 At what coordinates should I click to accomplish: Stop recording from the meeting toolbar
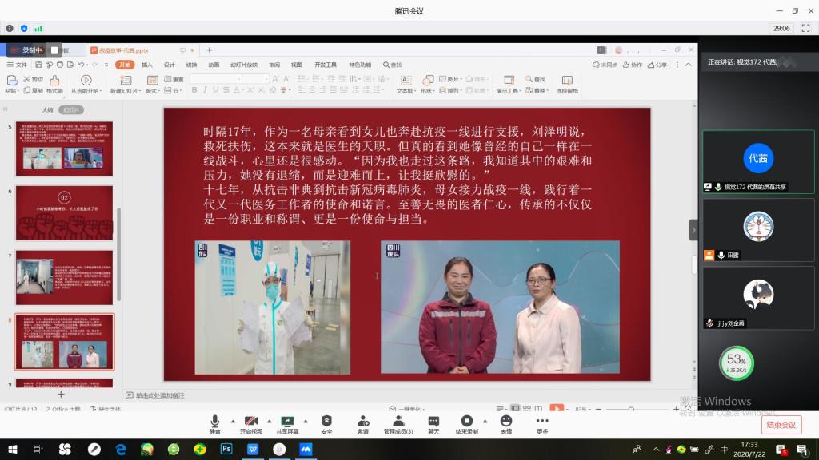pos(466,422)
